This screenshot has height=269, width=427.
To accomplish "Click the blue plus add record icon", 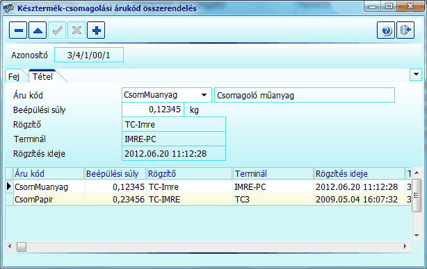I will pos(96,30).
